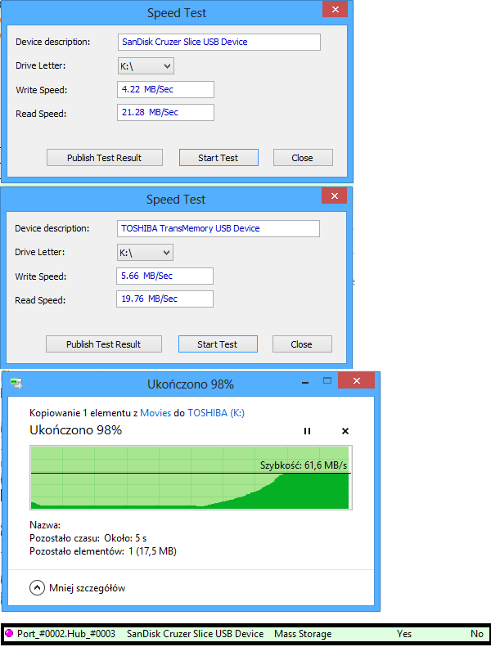Close the Ukończono 98% copy dialog window
Viewport: 491px width, 656px height.
tap(357, 380)
